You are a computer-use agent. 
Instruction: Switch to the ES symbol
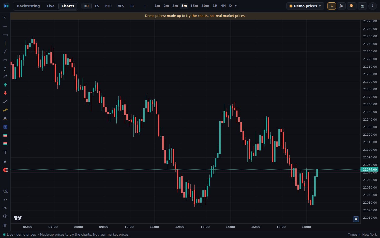(97, 6)
